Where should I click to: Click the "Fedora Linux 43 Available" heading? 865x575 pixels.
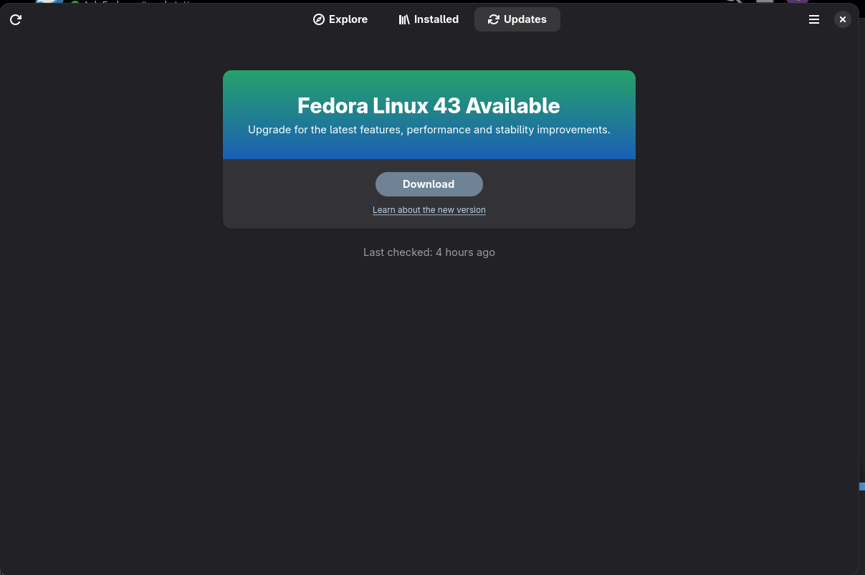pos(429,105)
